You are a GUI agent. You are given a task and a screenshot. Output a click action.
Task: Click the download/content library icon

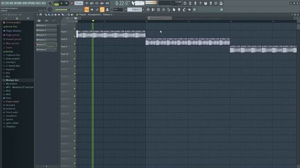221,3
